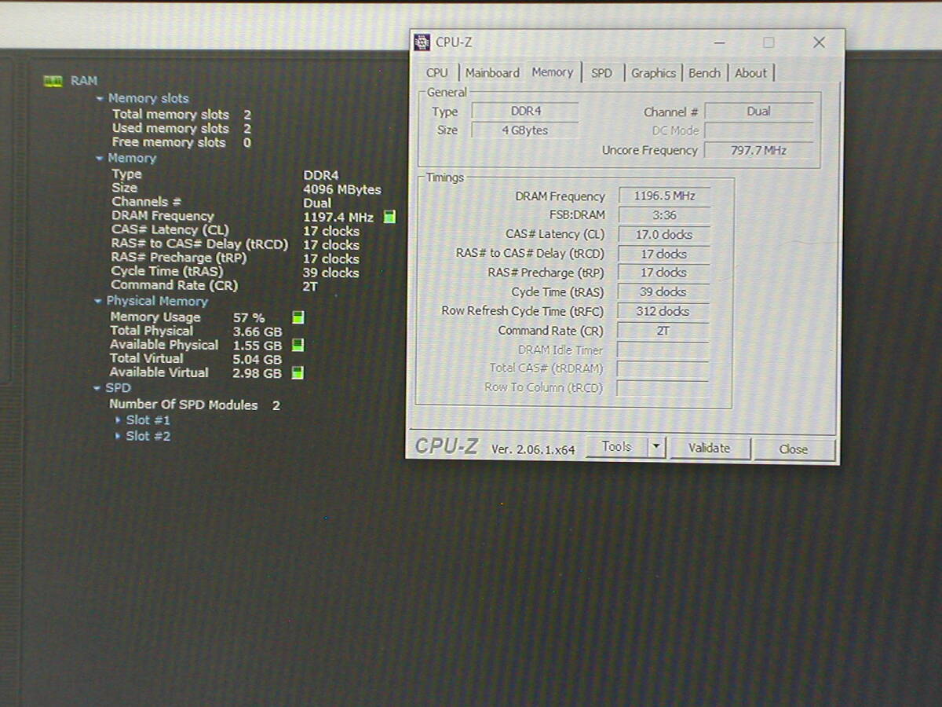Image resolution: width=942 pixels, height=707 pixels.
Task: Click the "1197.4 MHz" value in Speccy
Action: click(x=338, y=217)
